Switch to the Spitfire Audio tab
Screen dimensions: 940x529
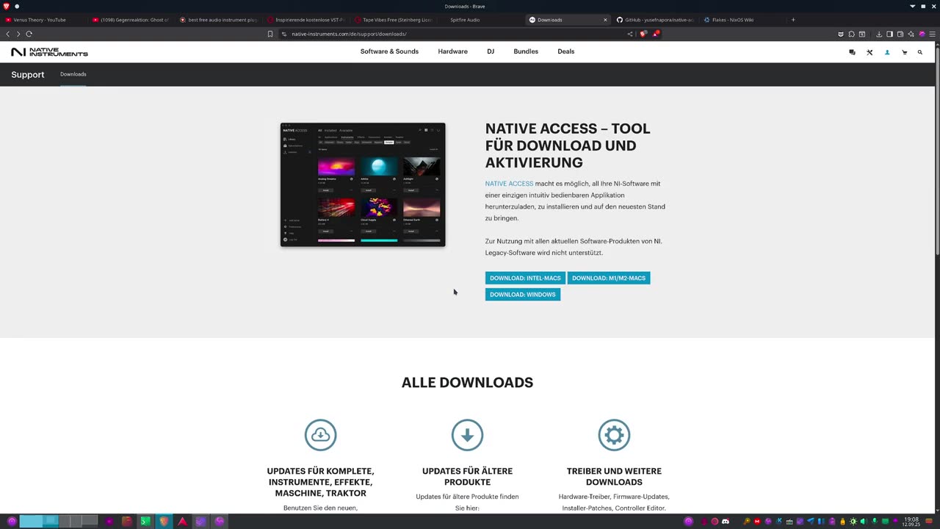point(480,20)
